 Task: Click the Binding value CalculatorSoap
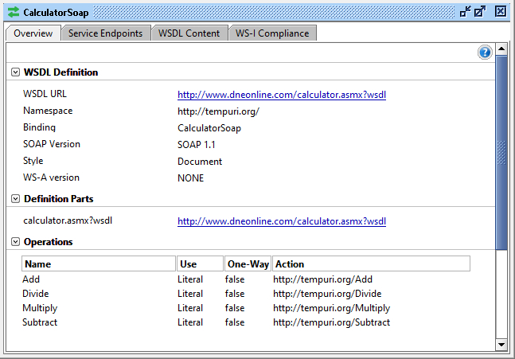point(209,128)
